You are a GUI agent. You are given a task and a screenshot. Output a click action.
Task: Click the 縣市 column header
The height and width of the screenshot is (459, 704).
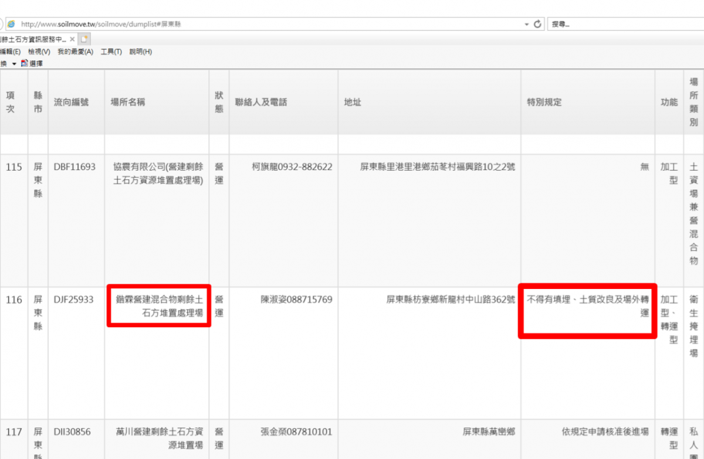point(38,102)
